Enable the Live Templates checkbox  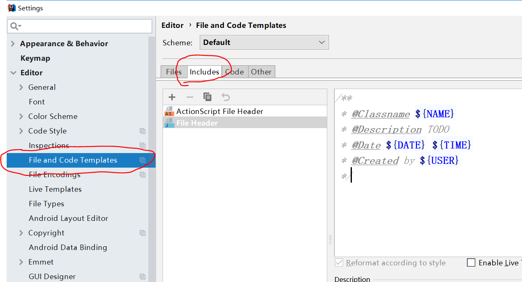[471, 262]
